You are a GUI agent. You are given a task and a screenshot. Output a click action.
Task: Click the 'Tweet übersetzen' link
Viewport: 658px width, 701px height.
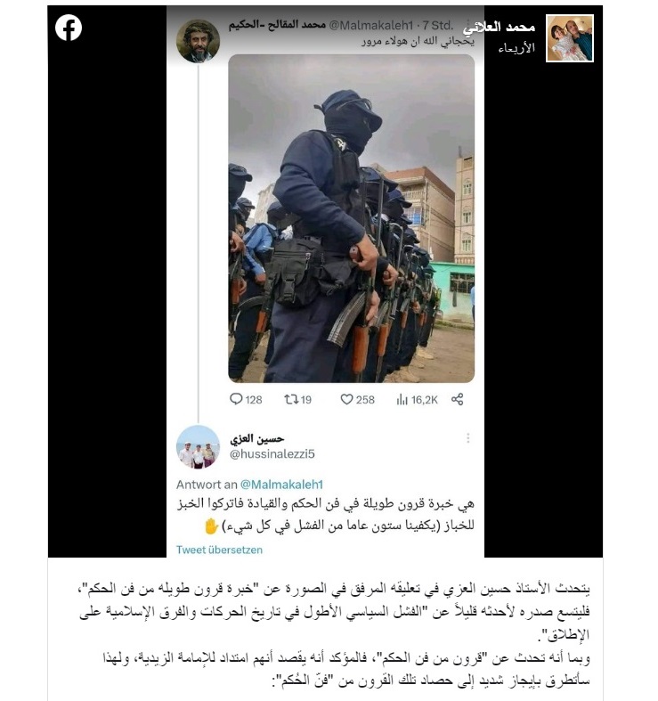coord(219,550)
